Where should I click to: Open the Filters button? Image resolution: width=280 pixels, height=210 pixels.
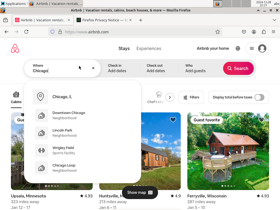pos(191,97)
